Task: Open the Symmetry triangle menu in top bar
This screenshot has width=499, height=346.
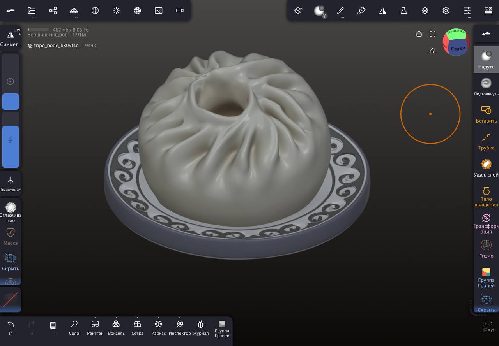Action: (x=383, y=11)
